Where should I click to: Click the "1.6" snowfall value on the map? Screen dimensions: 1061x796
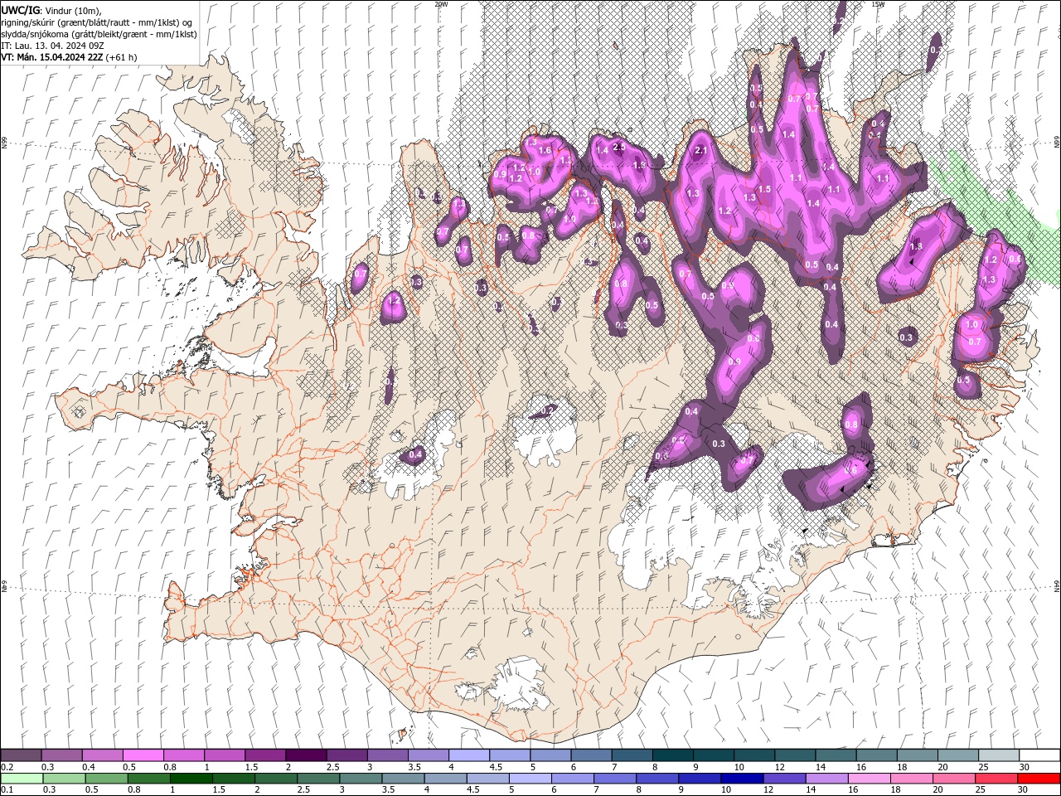pos(545,150)
